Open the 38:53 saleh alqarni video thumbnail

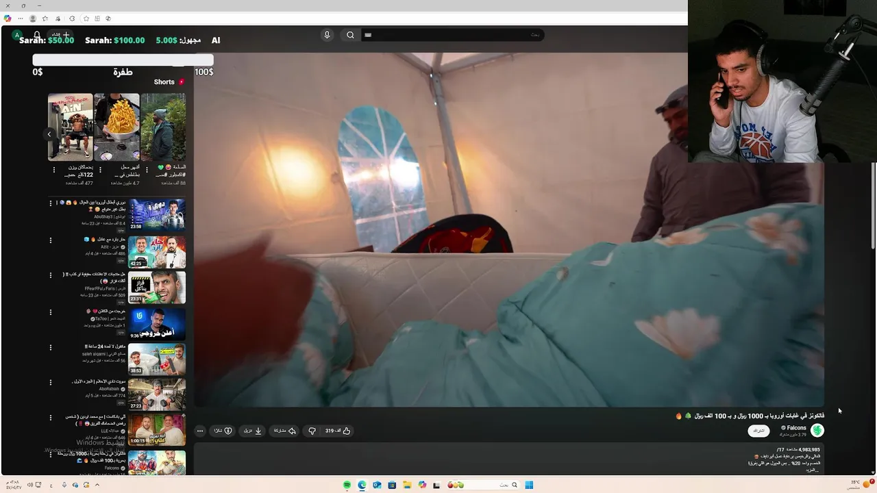(157, 359)
